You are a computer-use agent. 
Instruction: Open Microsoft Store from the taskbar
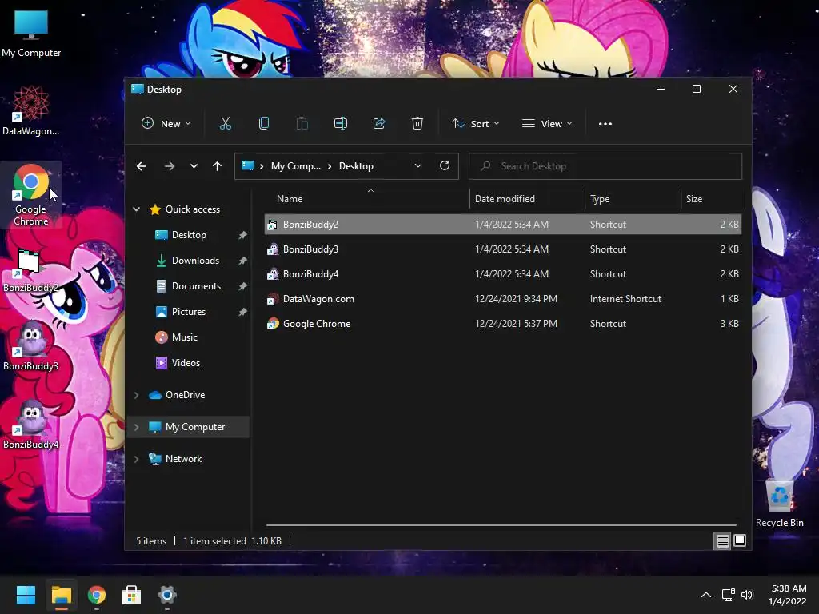(x=132, y=595)
